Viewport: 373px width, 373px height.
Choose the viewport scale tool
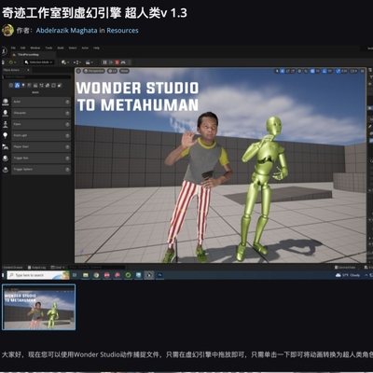point(293,71)
